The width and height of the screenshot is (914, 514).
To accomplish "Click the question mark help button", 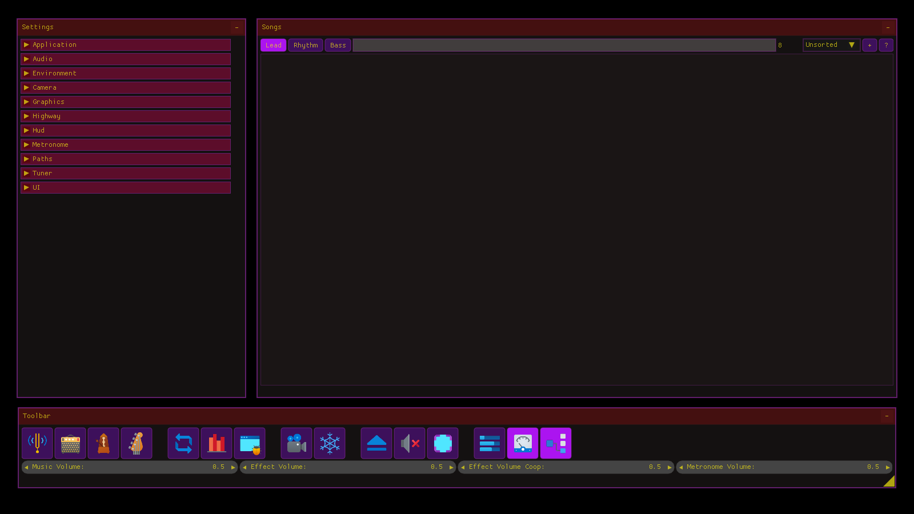I will [886, 45].
